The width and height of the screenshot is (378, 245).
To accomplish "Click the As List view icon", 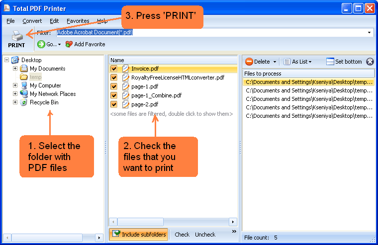I will 286,62.
